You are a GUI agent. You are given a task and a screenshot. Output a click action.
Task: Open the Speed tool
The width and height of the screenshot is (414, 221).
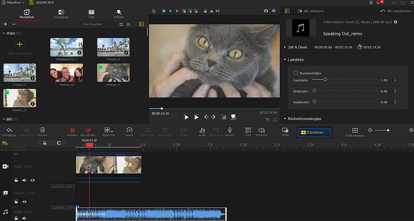(129, 130)
